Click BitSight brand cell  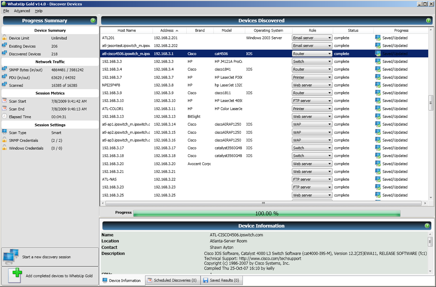pyautogui.click(x=194, y=116)
